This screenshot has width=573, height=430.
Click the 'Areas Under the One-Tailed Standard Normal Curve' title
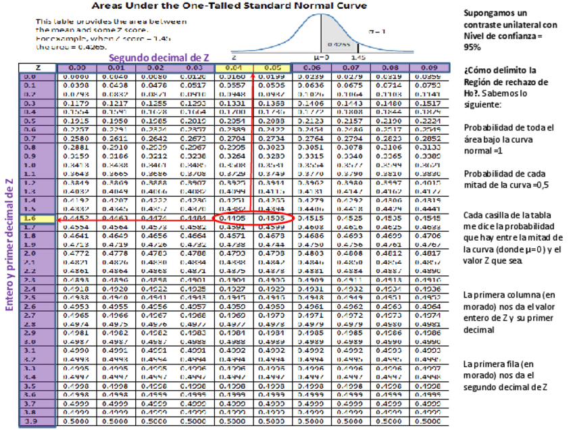point(229,5)
